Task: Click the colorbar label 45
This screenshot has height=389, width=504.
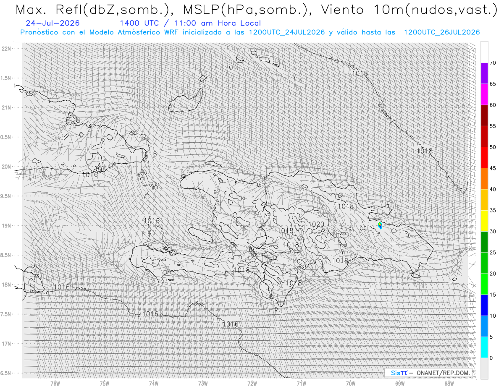Action: click(x=493, y=168)
